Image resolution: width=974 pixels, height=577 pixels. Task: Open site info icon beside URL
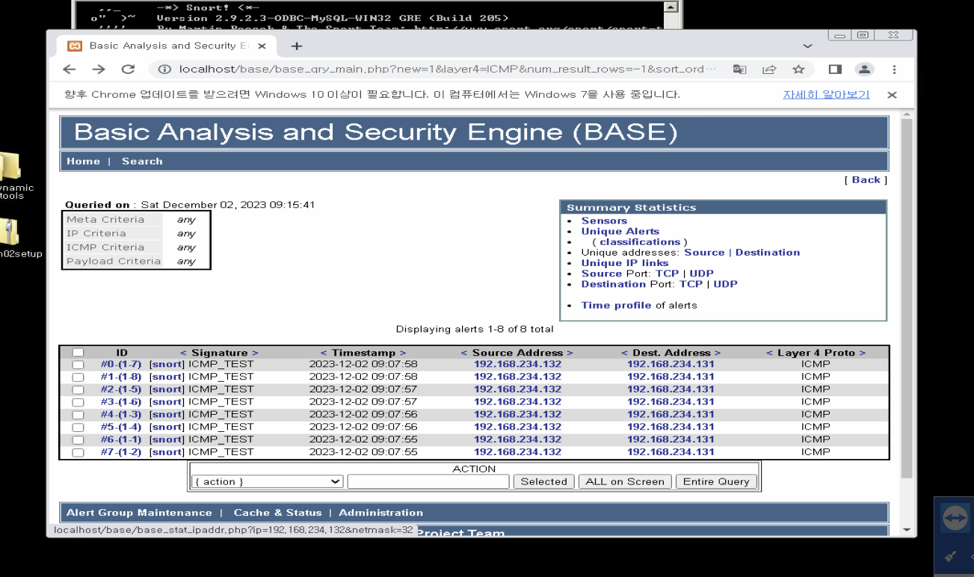point(164,70)
